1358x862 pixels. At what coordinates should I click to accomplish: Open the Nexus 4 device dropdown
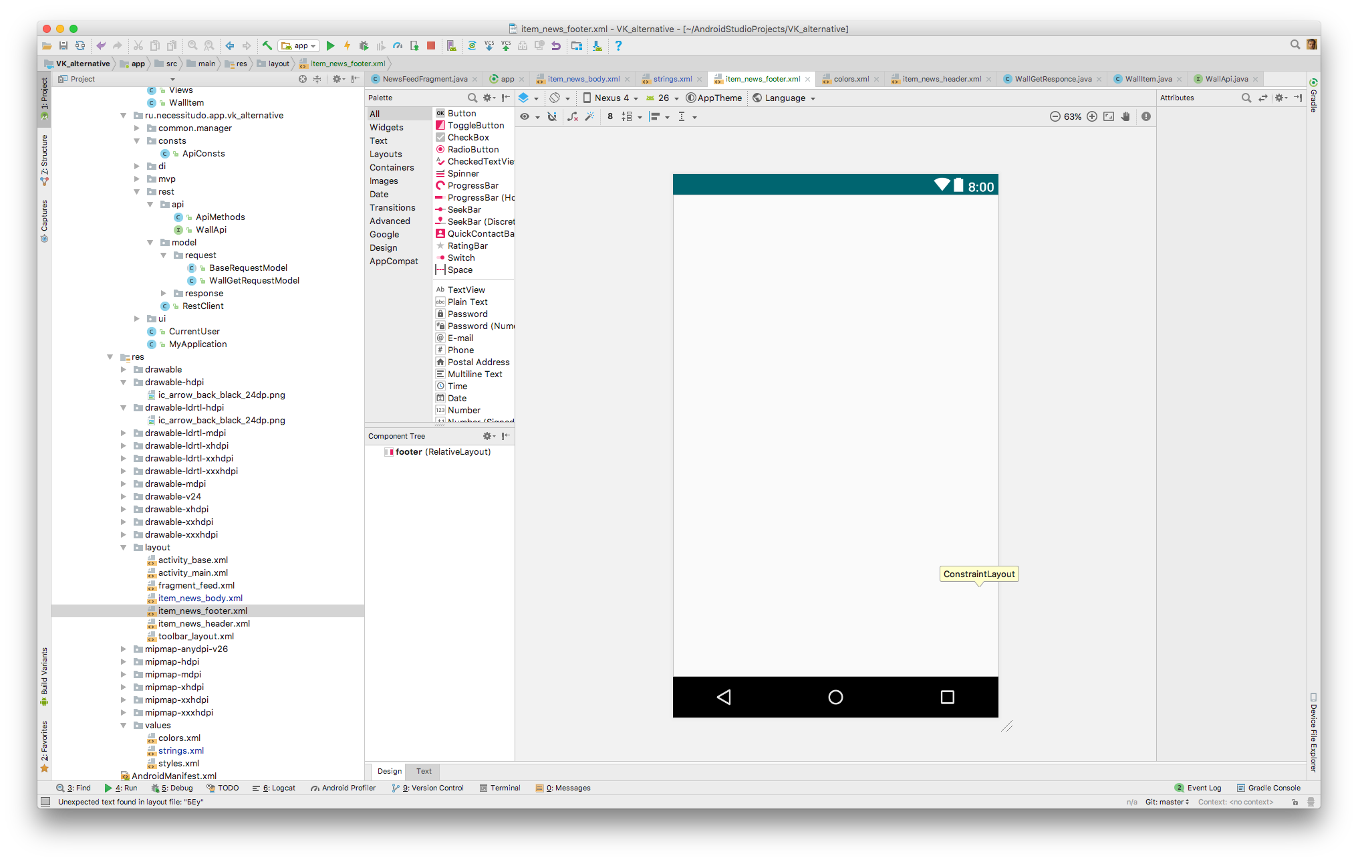611,98
